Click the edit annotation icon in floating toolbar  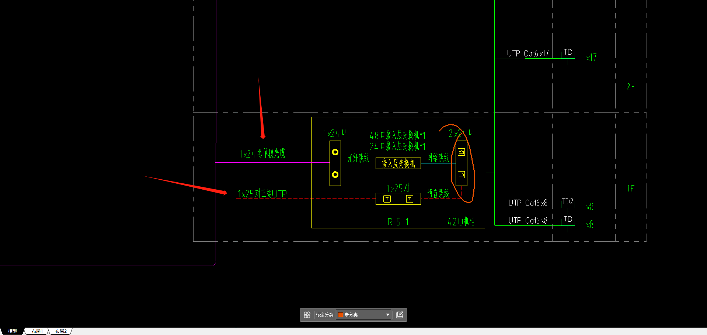(x=400, y=315)
